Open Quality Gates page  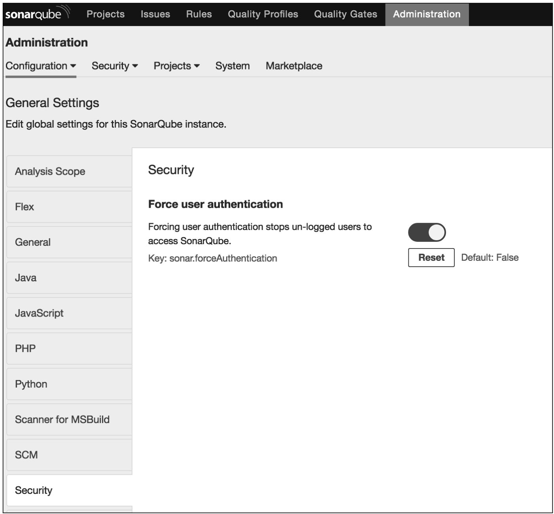346,14
